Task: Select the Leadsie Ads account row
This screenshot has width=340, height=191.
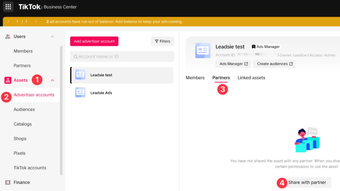Action: pyautogui.click(x=122, y=93)
